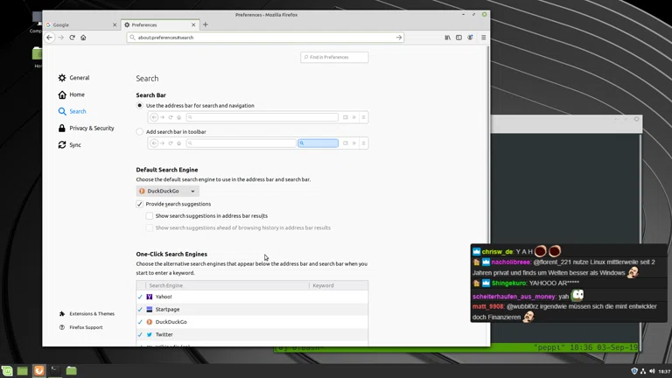Reload the page with the refresh icon
672x378 pixels.
click(72, 38)
